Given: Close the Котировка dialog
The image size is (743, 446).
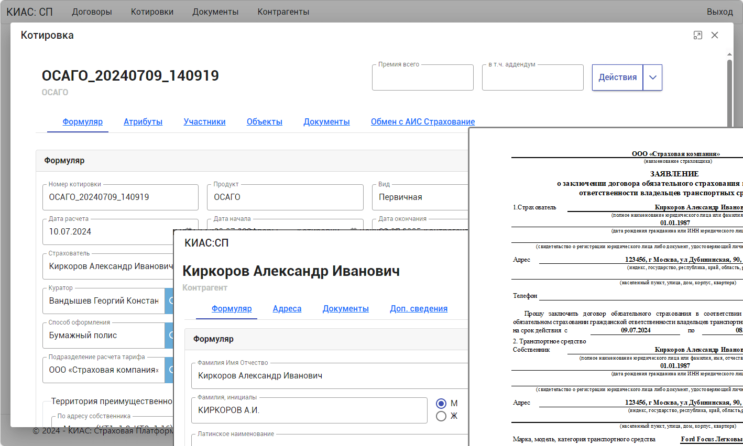Looking at the screenshot, I should 715,35.
